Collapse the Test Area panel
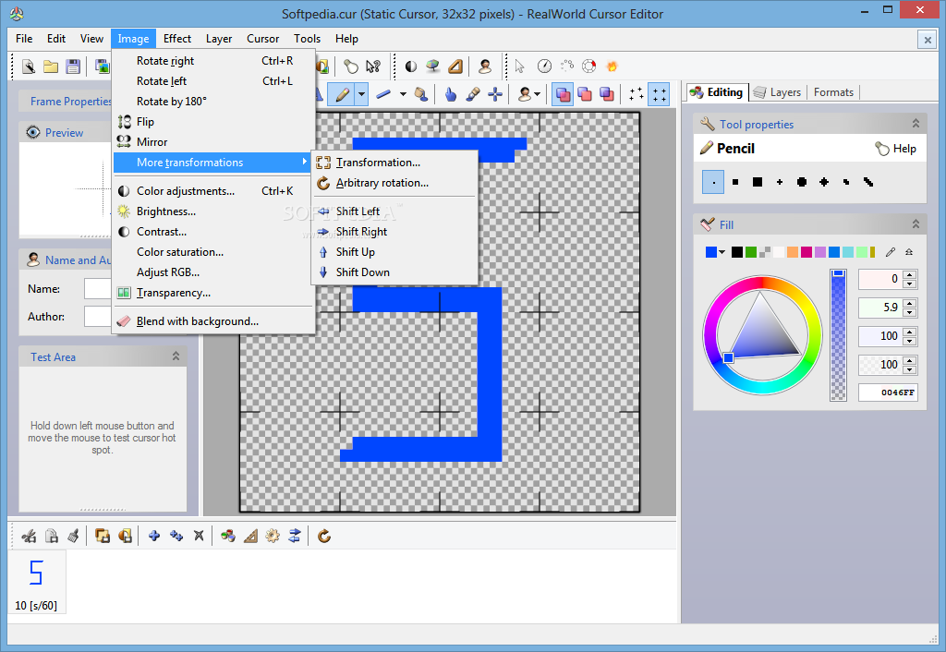Screen dimensions: 946x652 176,356
